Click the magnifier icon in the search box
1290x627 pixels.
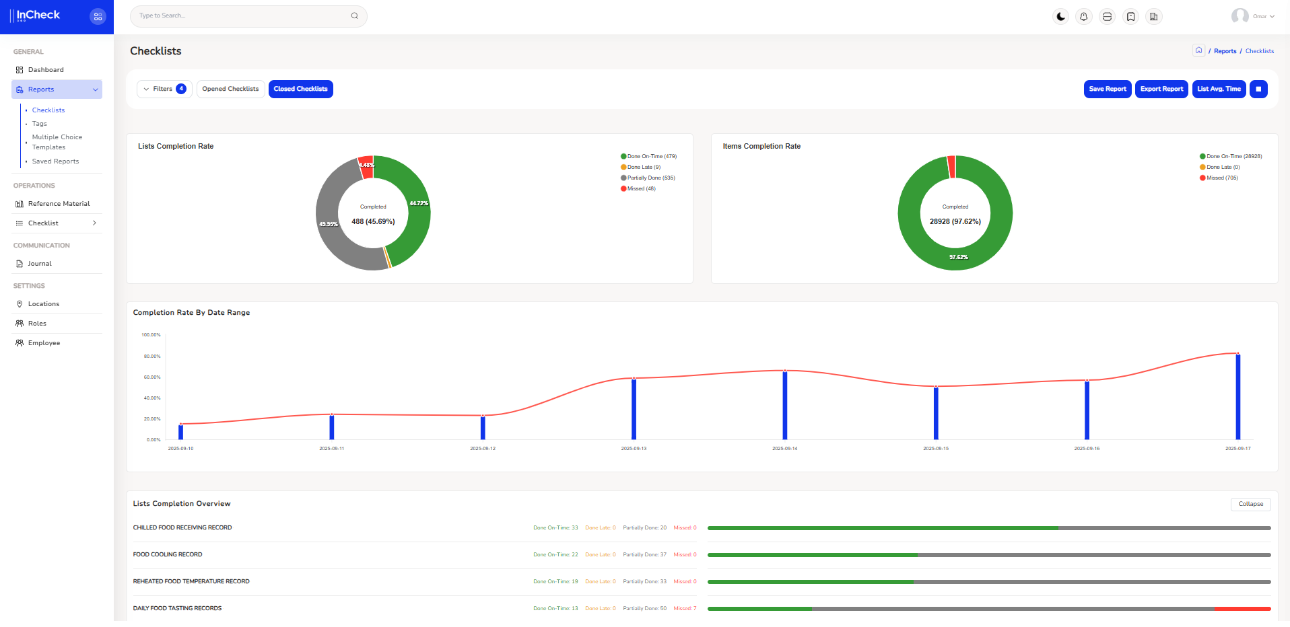(354, 16)
